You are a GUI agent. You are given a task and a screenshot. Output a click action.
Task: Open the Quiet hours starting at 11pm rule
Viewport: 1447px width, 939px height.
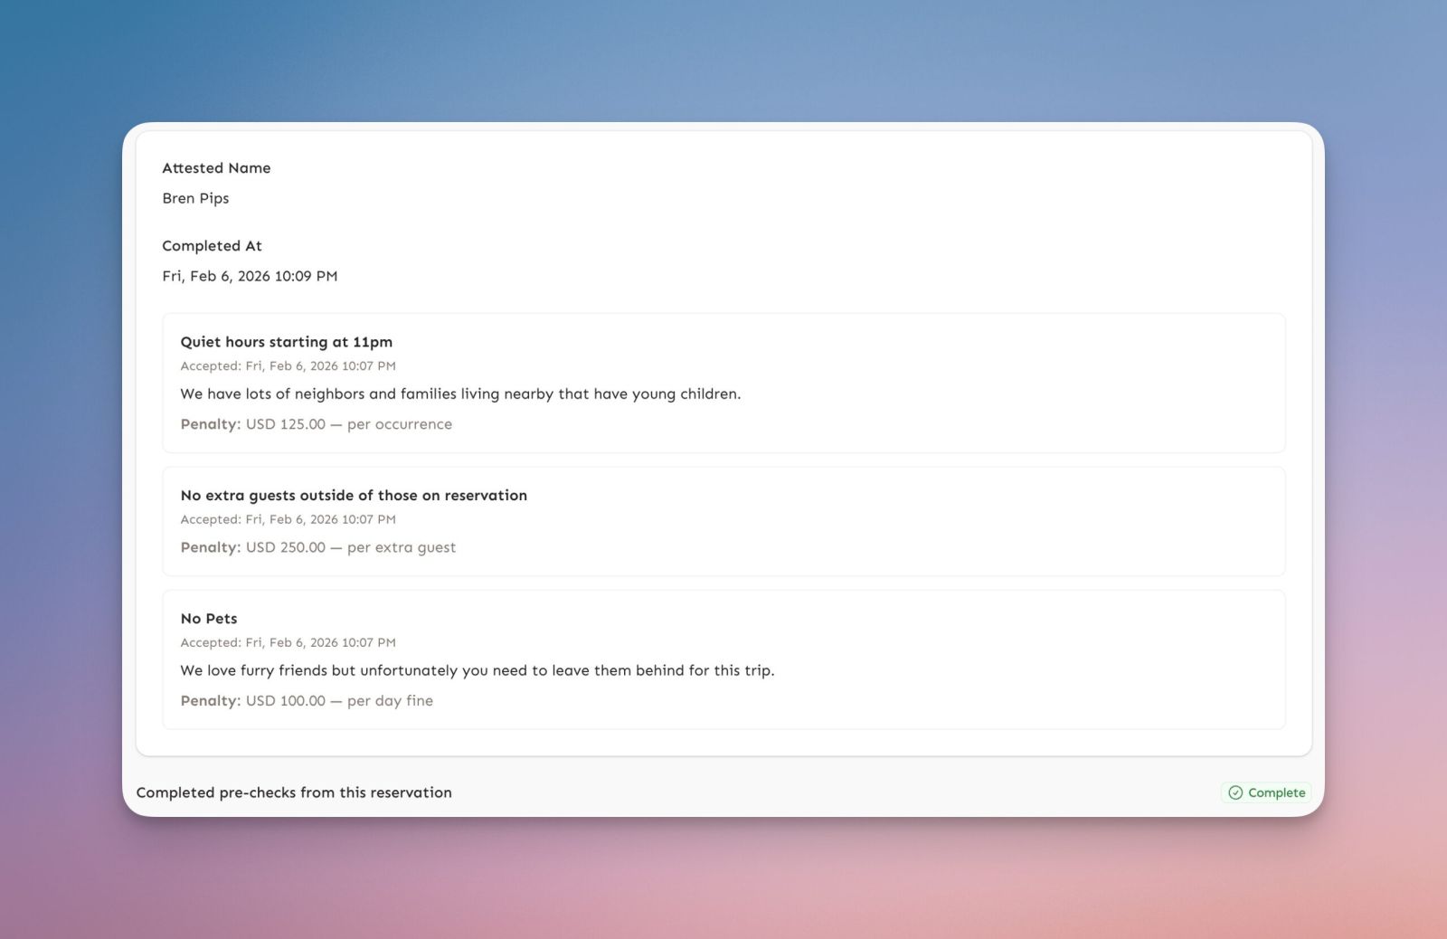point(286,342)
